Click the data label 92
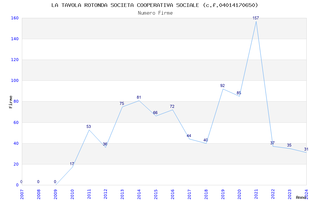This screenshot has height=201, width=310. click(222, 86)
